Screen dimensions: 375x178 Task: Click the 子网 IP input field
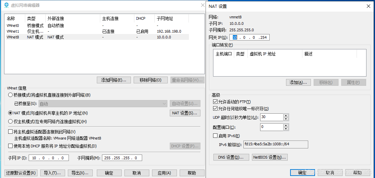[49, 158]
